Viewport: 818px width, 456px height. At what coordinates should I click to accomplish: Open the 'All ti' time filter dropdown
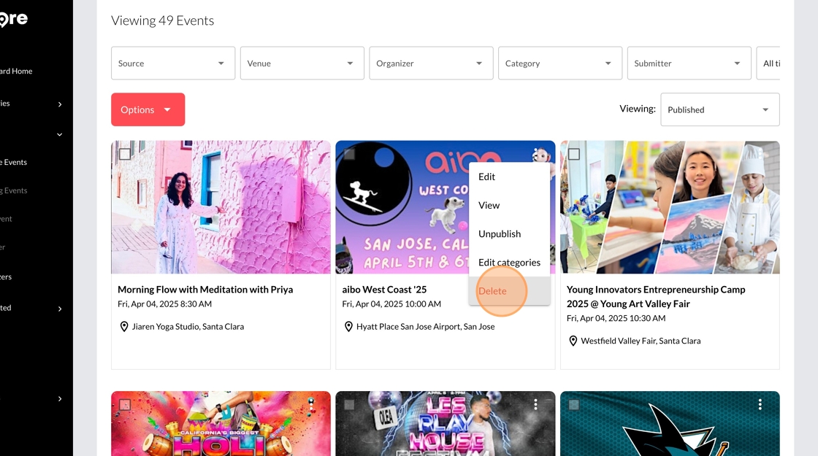coord(768,63)
